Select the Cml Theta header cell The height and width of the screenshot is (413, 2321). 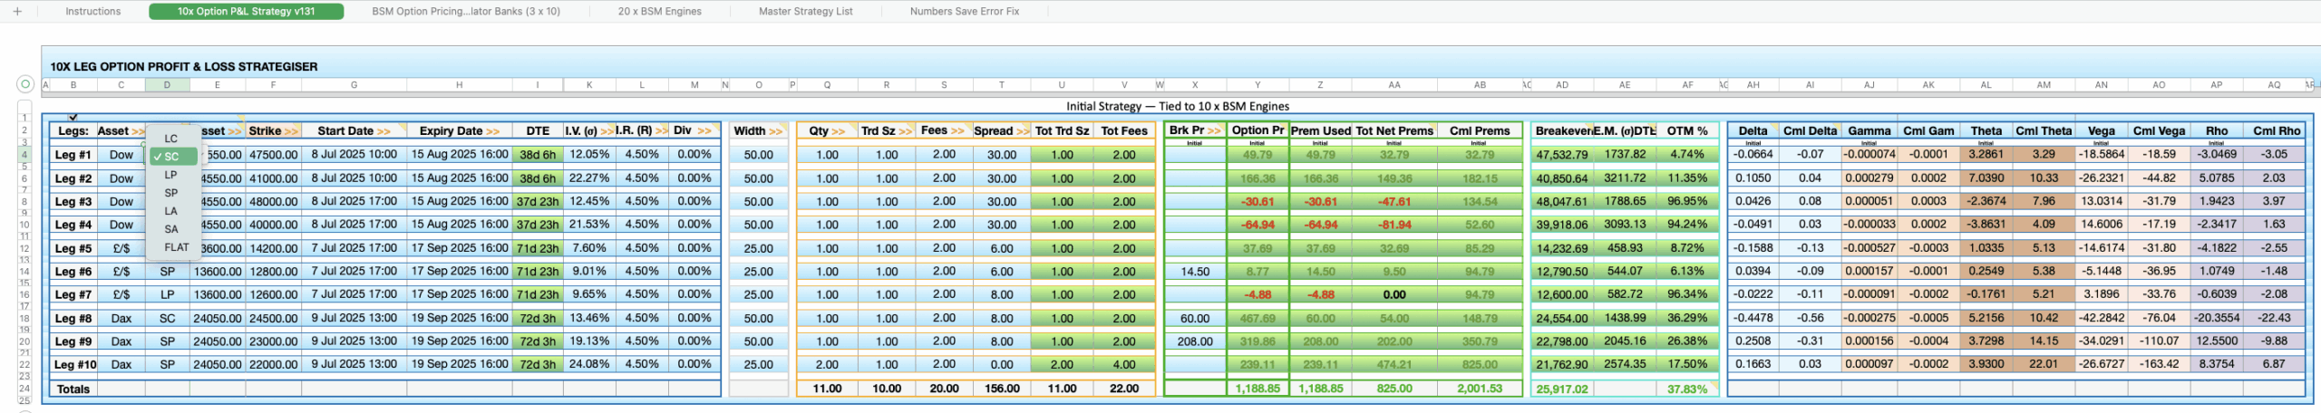click(2044, 130)
